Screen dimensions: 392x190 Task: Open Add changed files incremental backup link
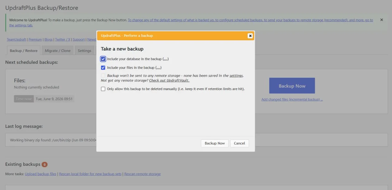[x=292, y=99]
